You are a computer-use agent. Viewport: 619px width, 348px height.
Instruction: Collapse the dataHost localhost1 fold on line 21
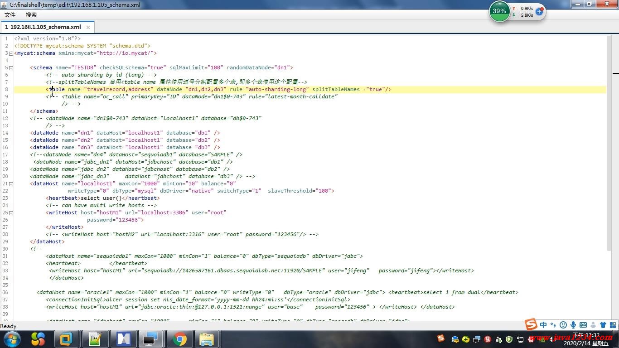point(11,184)
